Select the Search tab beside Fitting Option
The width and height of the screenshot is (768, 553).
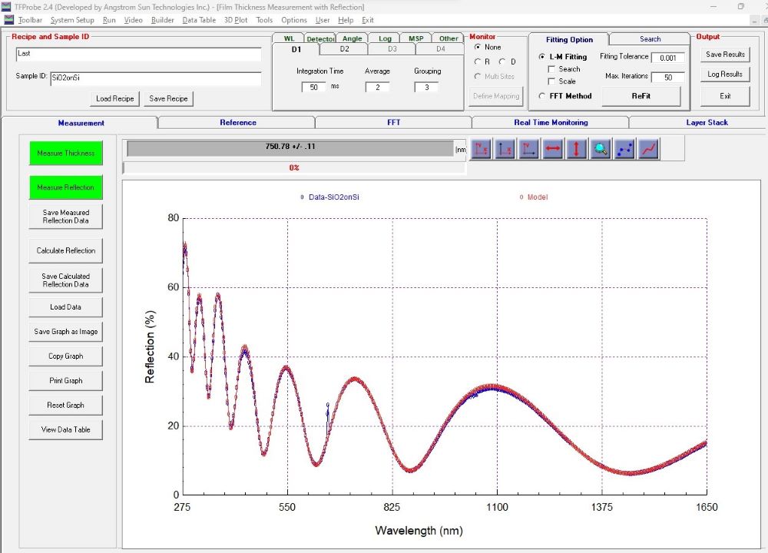pos(650,39)
